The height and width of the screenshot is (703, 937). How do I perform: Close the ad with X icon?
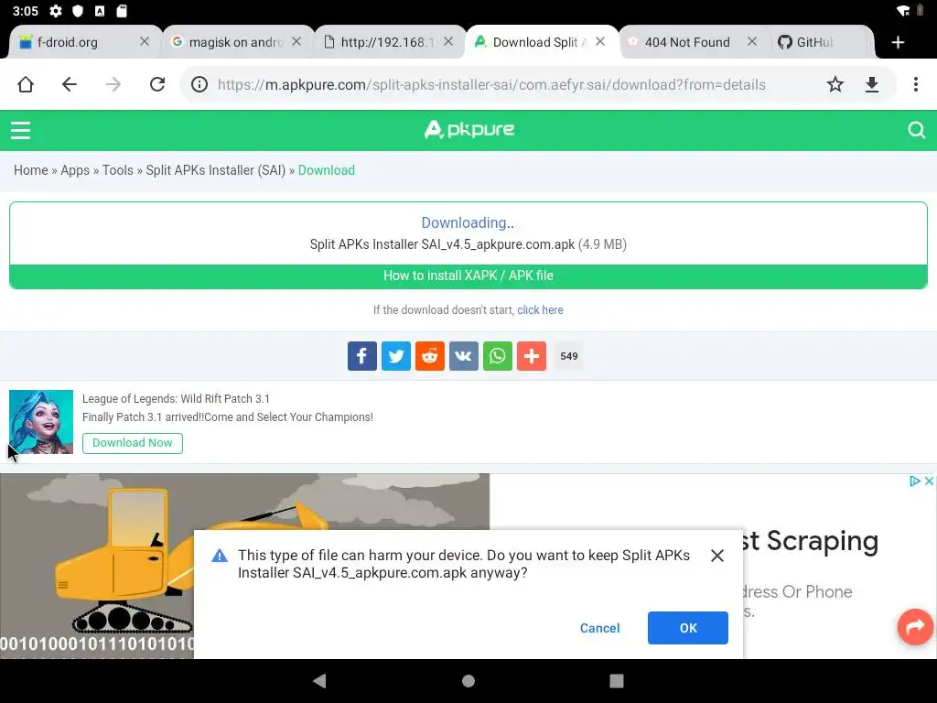point(929,481)
